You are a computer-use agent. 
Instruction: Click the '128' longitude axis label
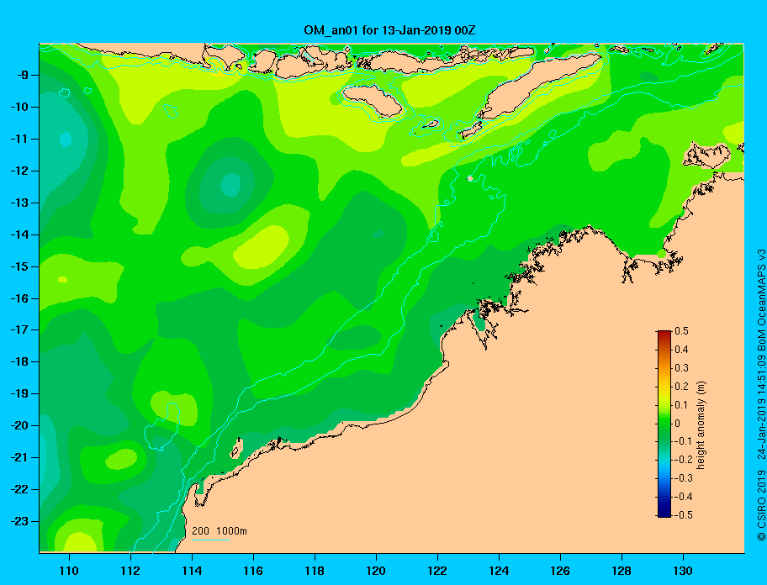pyautogui.click(x=622, y=571)
